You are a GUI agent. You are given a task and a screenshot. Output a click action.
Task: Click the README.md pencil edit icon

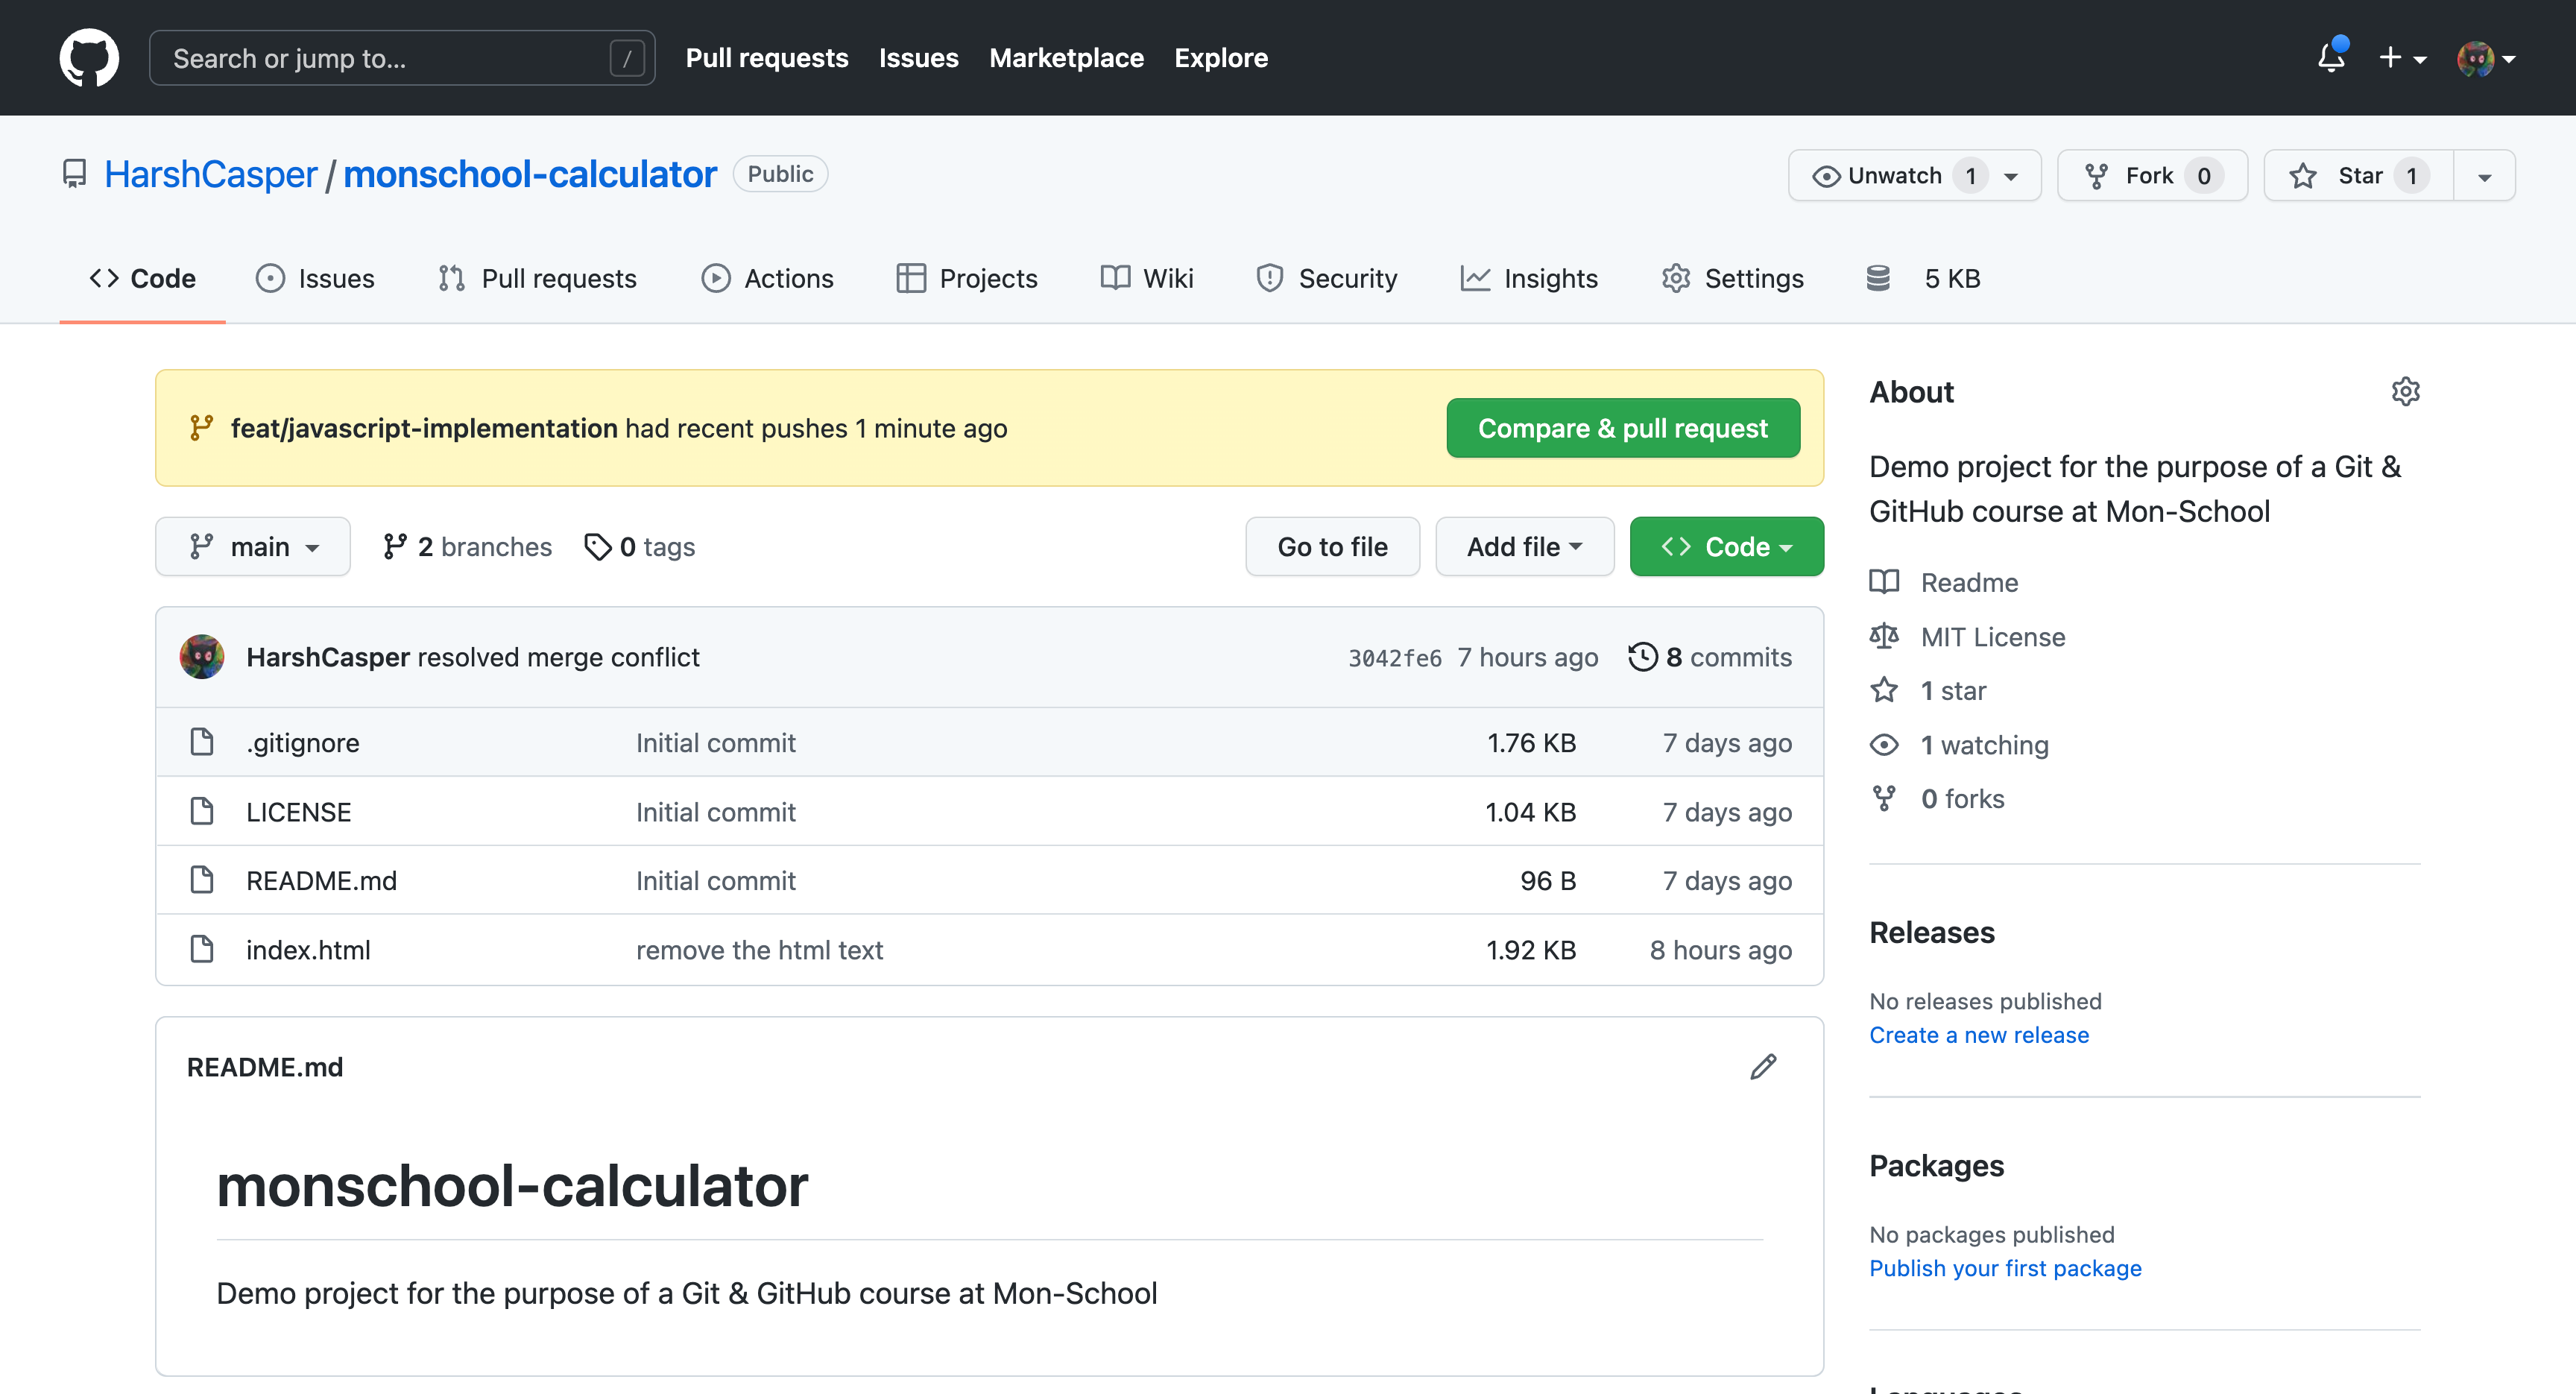pyautogui.click(x=1763, y=1067)
